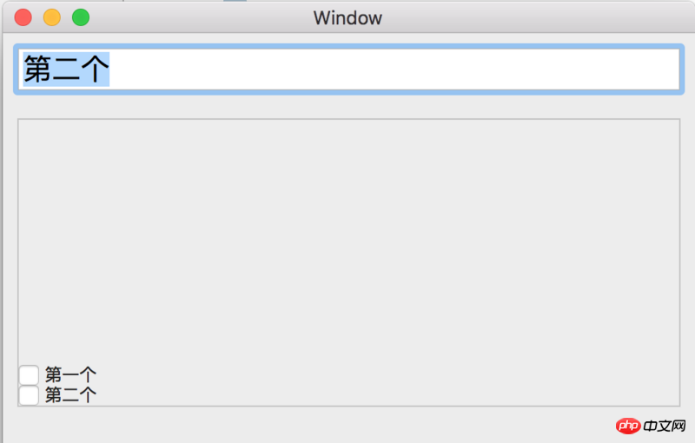The height and width of the screenshot is (443, 695).
Task: Click the 第二个 checkbox label text
Action: coord(70,394)
